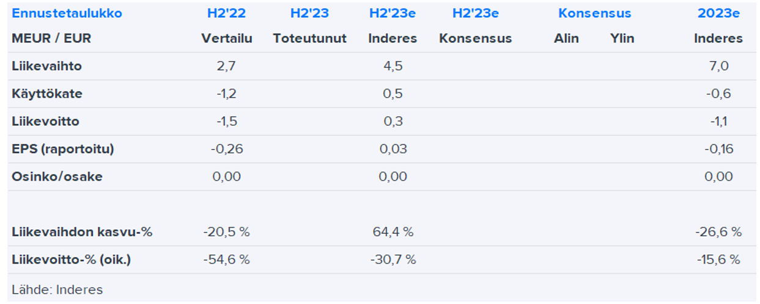Image resolution: width=760 pixels, height=304 pixels.
Task: Click the Toteutunut subheader
Action: (309, 38)
